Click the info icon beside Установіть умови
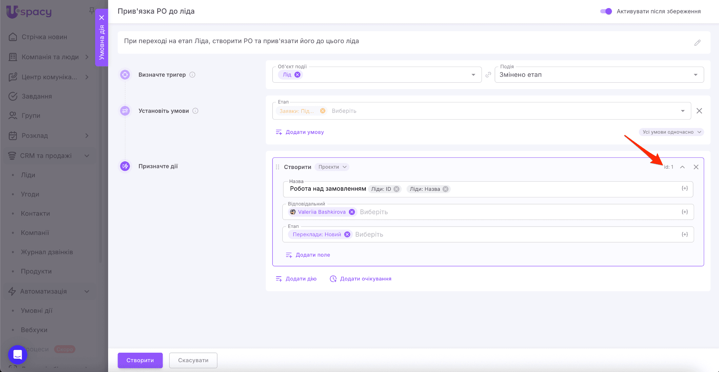This screenshot has width=719, height=372. 196,111
